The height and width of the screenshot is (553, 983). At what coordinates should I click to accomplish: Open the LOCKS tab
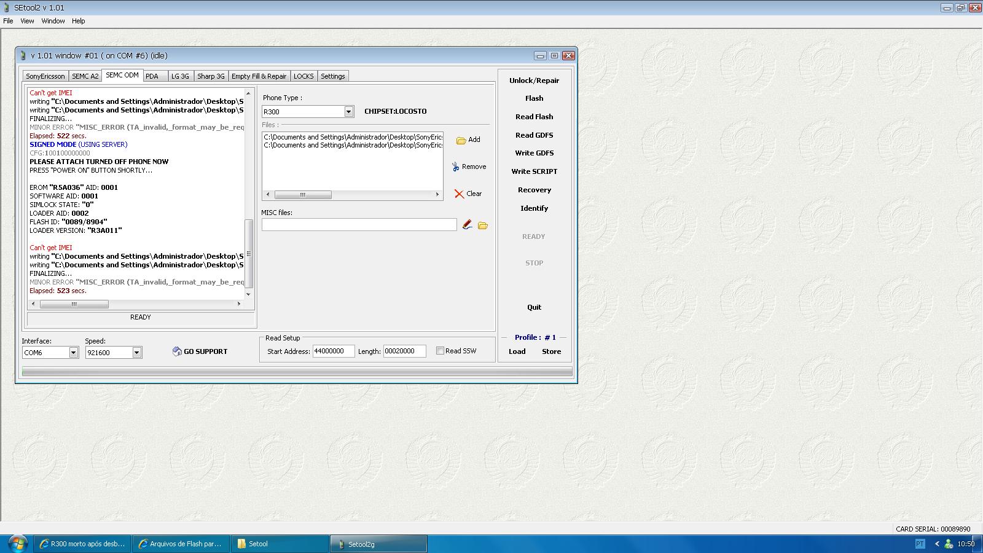click(304, 76)
